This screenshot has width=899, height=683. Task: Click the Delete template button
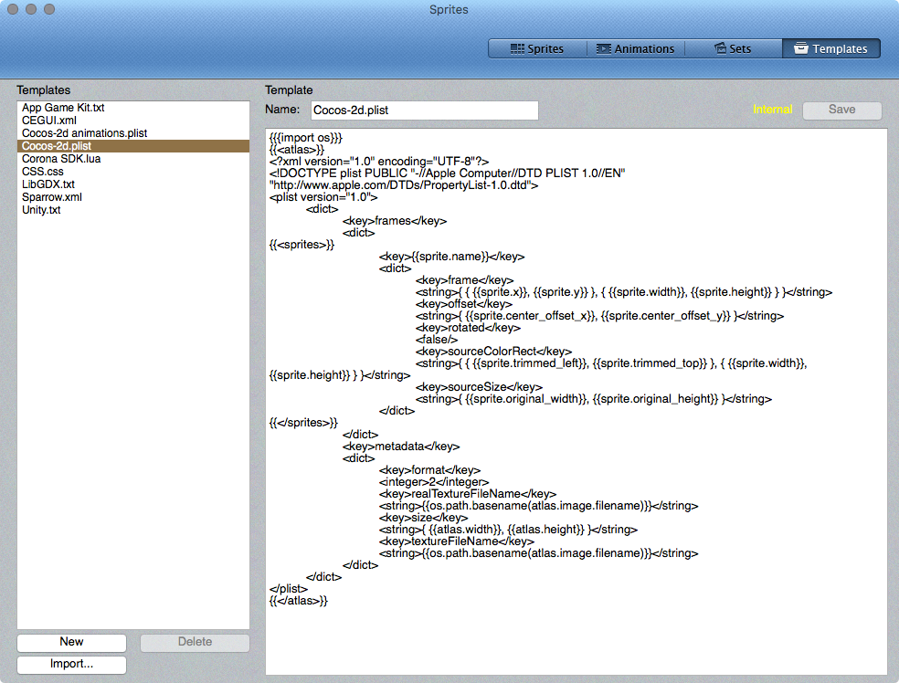pos(195,642)
